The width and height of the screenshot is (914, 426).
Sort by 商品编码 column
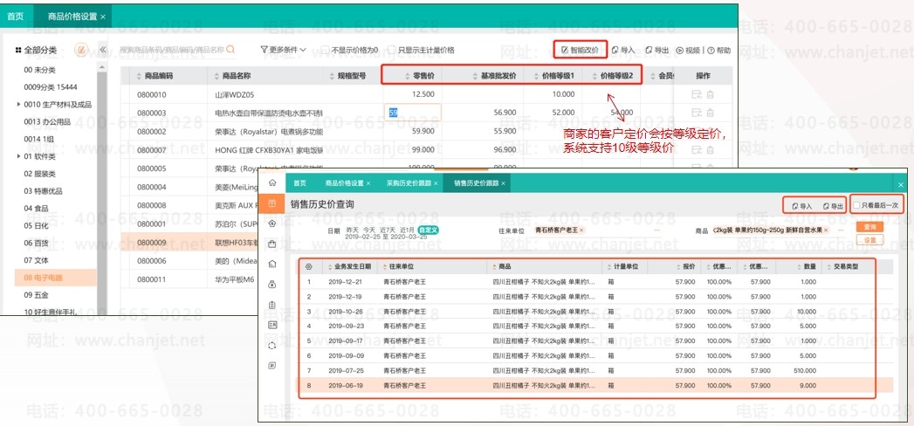(x=155, y=76)
